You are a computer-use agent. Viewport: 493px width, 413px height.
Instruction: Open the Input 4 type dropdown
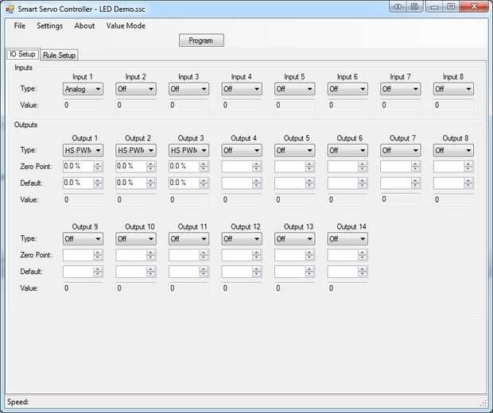click(242, 89)
